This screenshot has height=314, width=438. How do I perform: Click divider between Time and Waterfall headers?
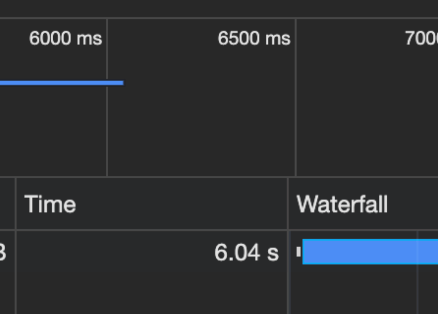(288, 204)
